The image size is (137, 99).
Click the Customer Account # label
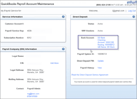(14, 24)
